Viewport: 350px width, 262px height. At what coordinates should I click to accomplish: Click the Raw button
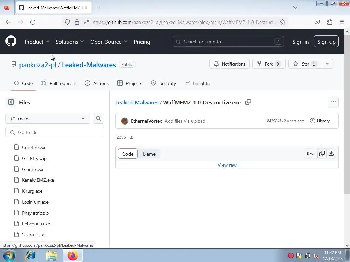[x=310, y=154]
